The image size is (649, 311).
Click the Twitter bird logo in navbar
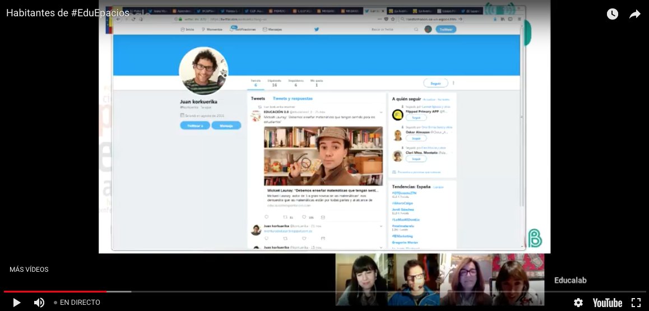click(x=317, y=29)
